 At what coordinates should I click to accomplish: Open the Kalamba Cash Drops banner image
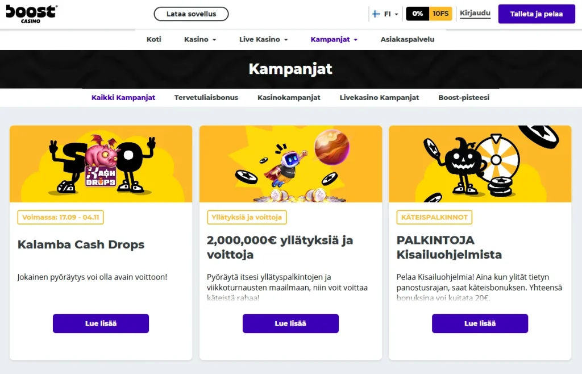(101, 164)
